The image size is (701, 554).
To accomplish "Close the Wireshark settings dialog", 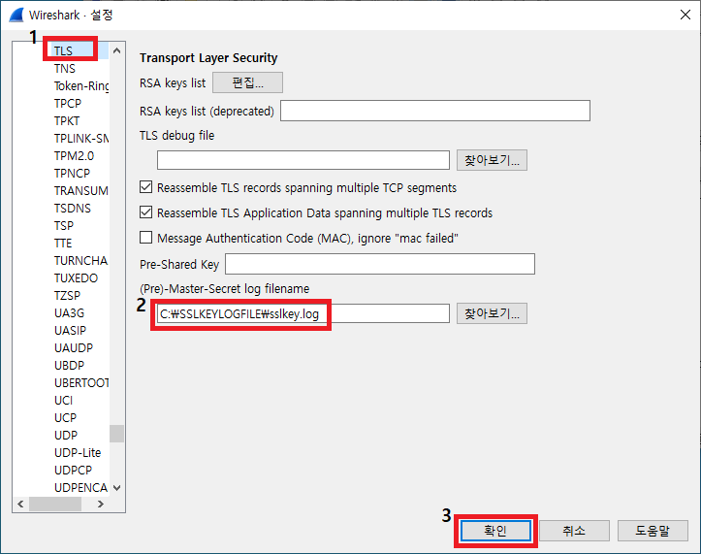I will (x=685, y=15).
